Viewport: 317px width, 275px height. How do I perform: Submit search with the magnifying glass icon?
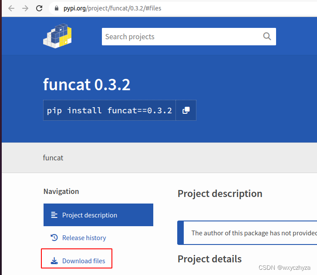tap(267, 37)
